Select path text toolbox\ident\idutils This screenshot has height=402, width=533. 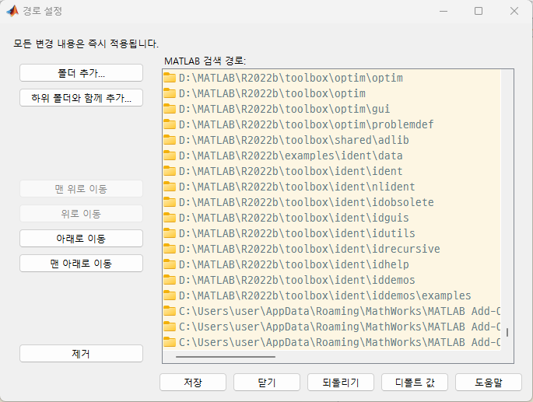296,233
